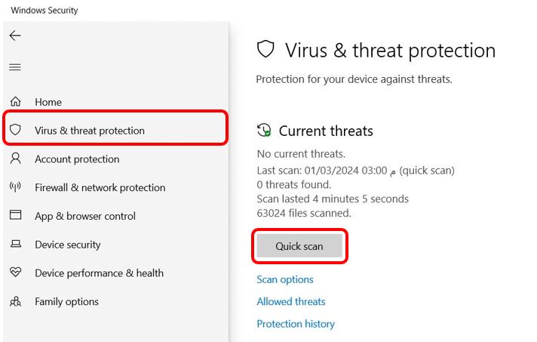
Task: Open Account protection section
Action: [x=77, y=159]
